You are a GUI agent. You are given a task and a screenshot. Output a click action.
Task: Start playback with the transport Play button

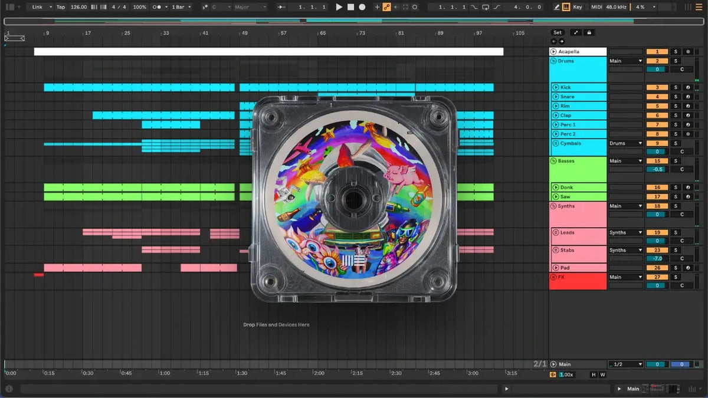pyautogui.click(x=339, y=7)
